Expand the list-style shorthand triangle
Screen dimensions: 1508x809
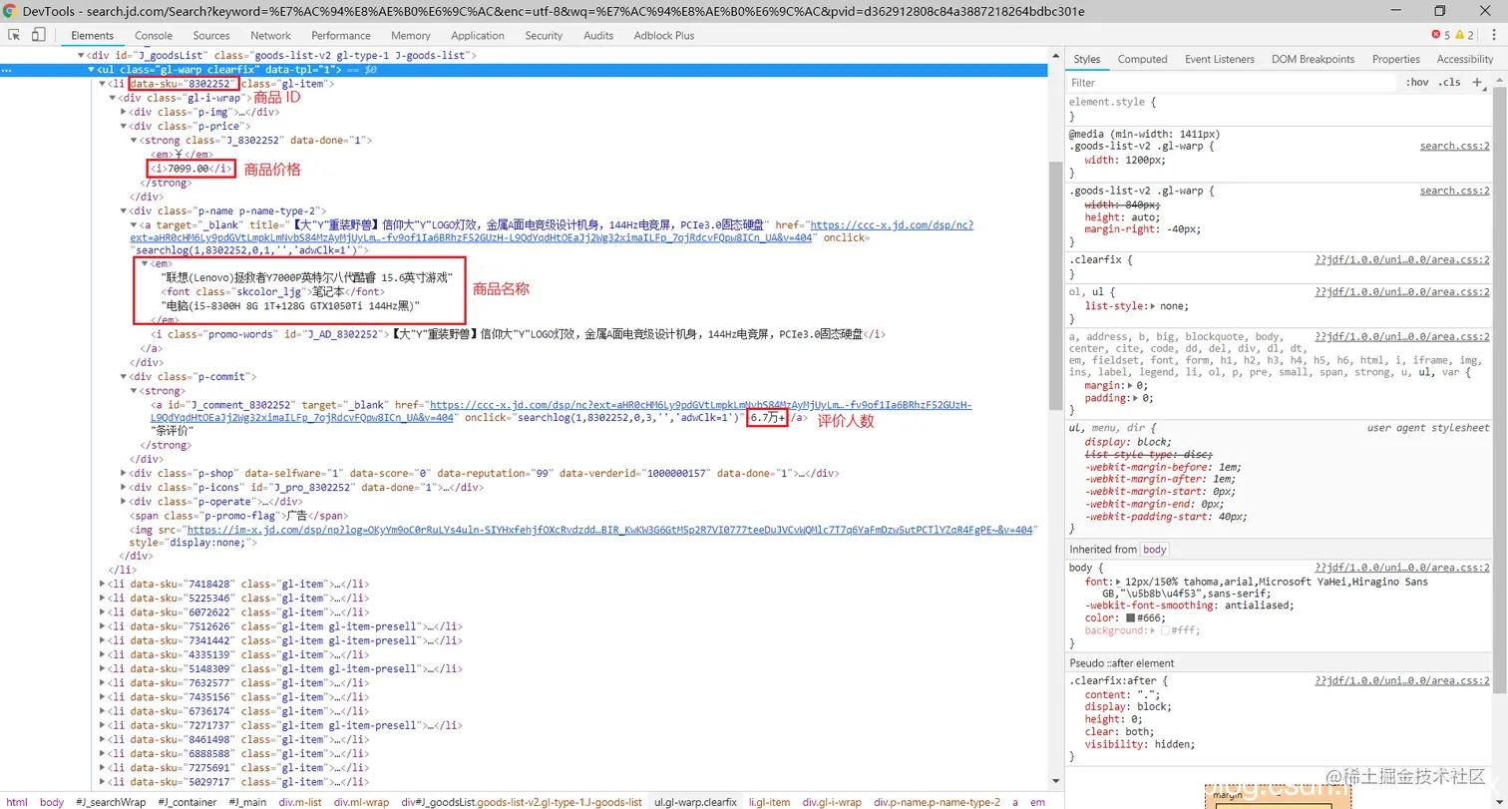coord(1152,306)
